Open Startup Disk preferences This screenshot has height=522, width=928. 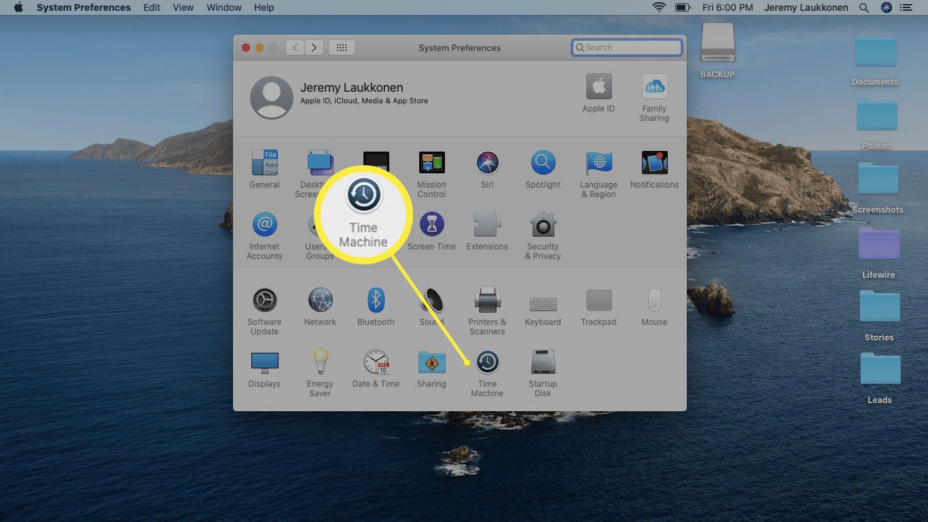(543, 362)
